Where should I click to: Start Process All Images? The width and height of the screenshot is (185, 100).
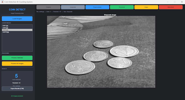click(17, 64)
